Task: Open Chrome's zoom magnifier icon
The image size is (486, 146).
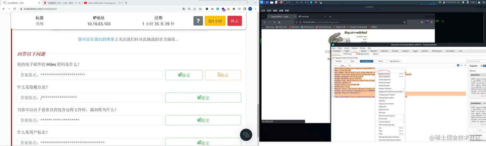Action: (189, 9)
